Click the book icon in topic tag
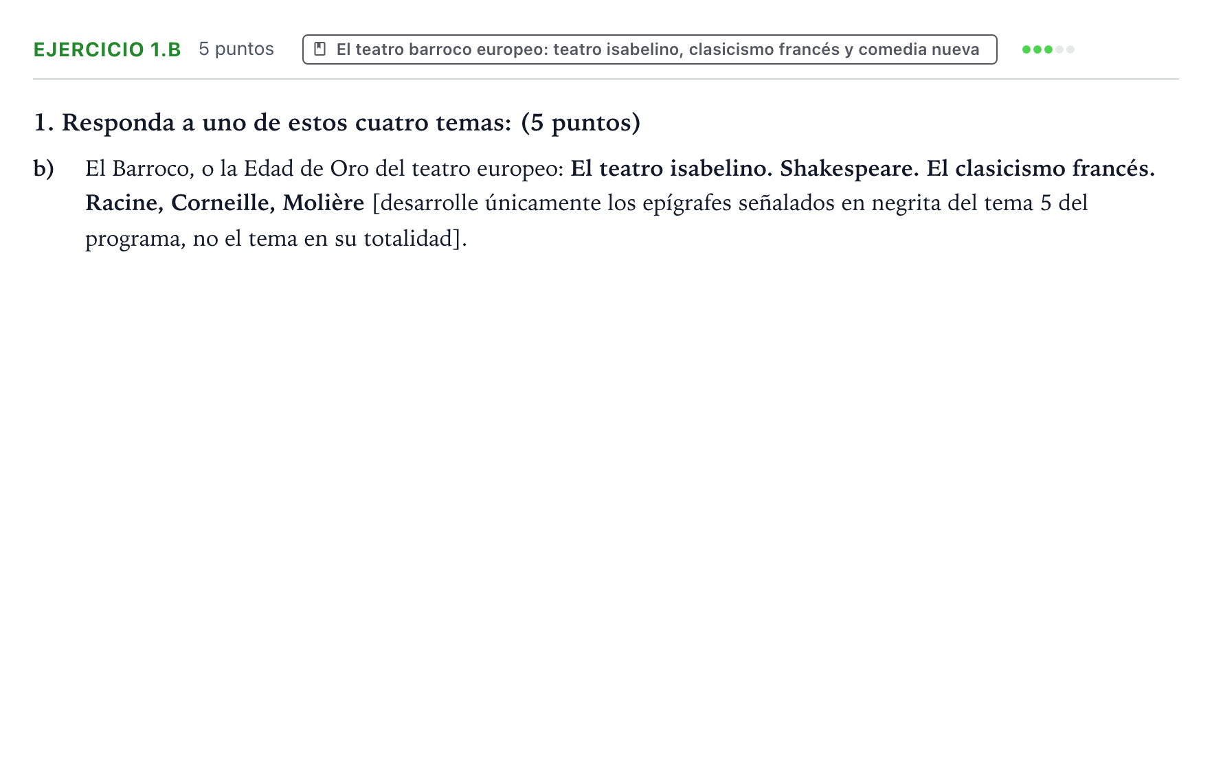Screen dimensions: 1212x761 point(319,49)
